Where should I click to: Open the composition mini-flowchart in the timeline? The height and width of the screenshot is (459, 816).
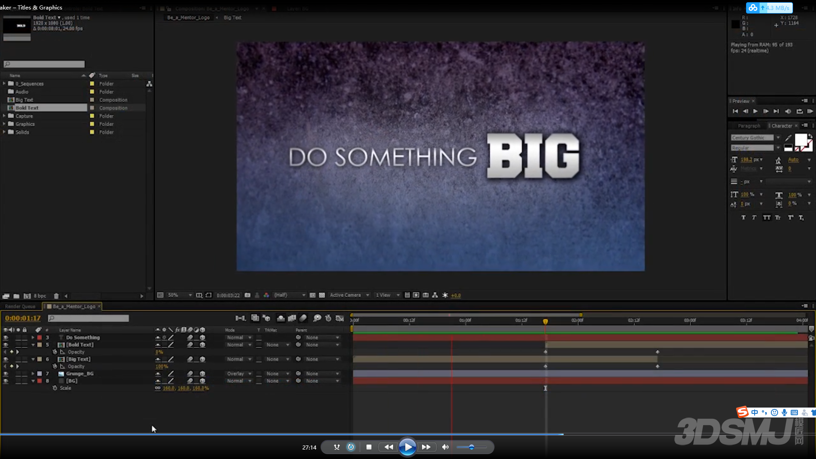point(241,318)
